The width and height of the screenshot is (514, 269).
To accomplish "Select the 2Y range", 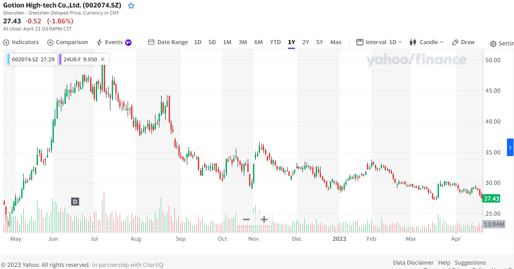I will pyautogui.click(x=306, y=42).
